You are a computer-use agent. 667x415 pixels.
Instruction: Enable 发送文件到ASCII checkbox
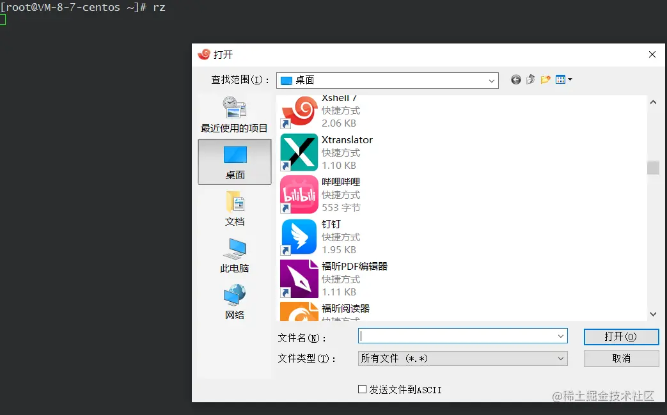click(363, 389)
